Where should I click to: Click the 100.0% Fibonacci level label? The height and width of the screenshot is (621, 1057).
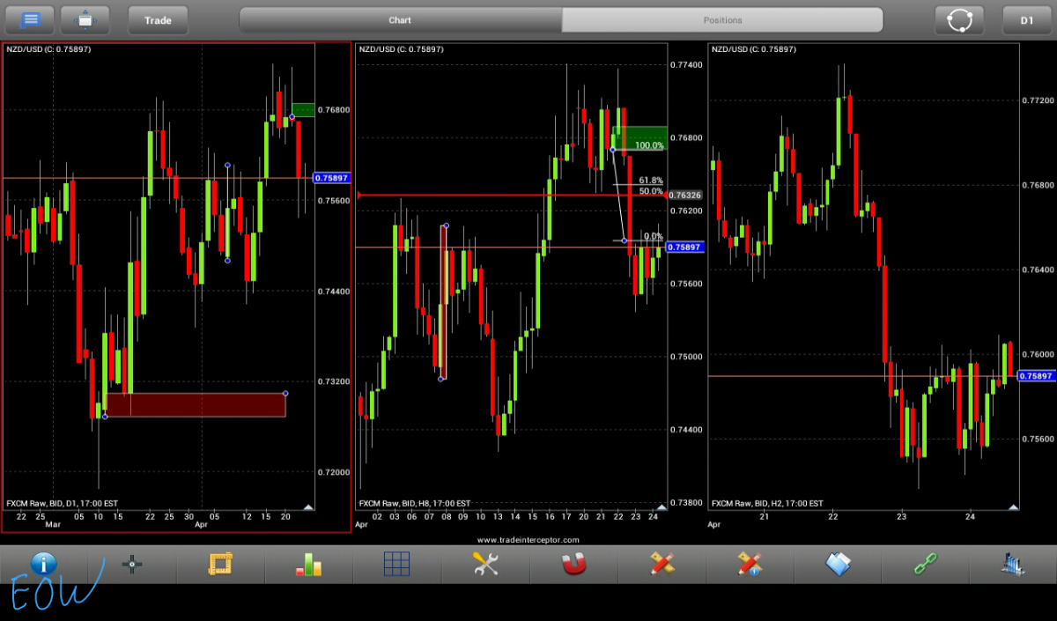coord(649,145)
